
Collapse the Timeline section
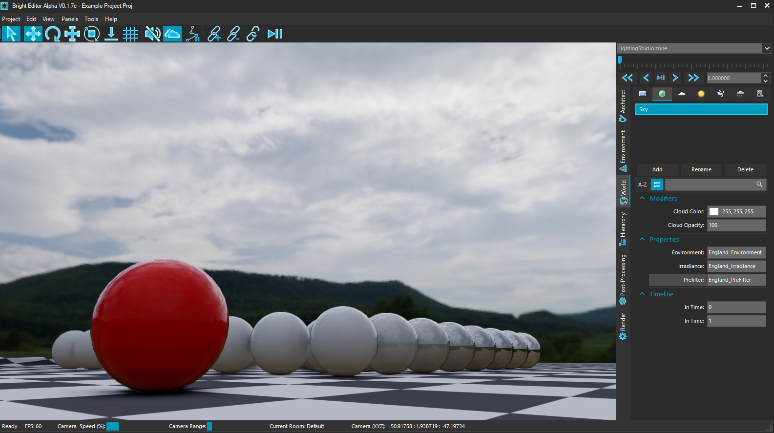pyautogui.click(x=642, y=294)
